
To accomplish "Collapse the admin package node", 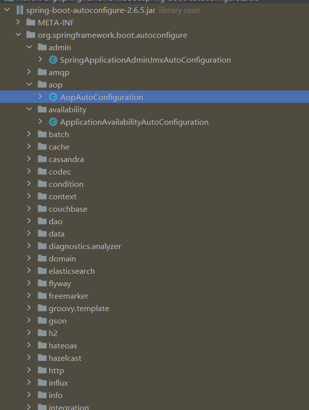I will (x=29, y=48).
